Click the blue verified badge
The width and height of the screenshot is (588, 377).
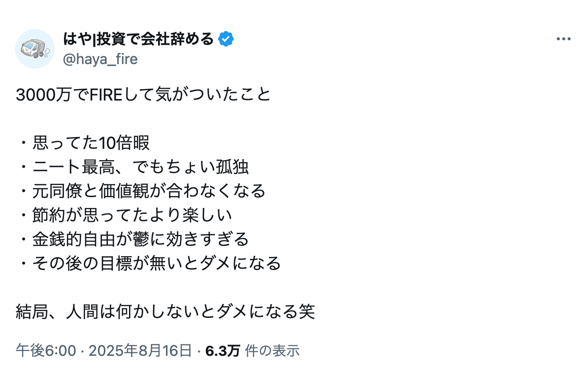click(x=226, y=38)
